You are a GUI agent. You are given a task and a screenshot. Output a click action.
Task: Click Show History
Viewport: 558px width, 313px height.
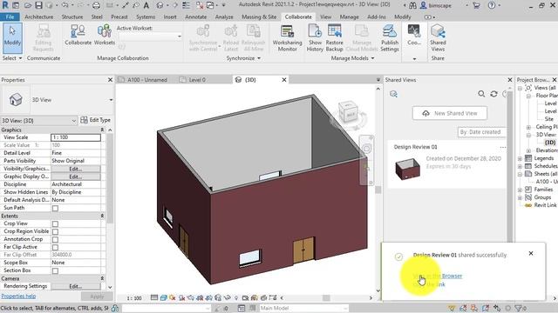(x=315, y=38)
